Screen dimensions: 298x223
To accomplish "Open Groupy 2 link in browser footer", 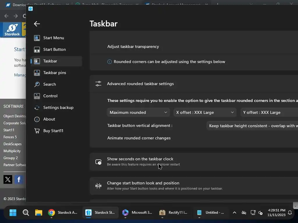I will coord(10,158).
